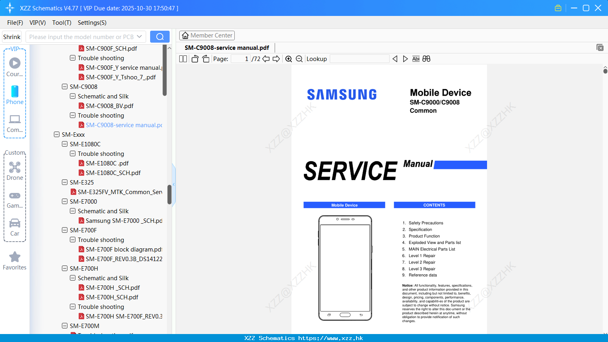This screenshot has height=342, width=608.
Task: Focus the Page number field
Action: 240,59
